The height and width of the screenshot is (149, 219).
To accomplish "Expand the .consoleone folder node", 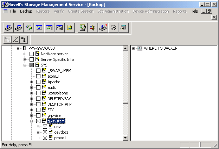I will [x=31, y=93].
